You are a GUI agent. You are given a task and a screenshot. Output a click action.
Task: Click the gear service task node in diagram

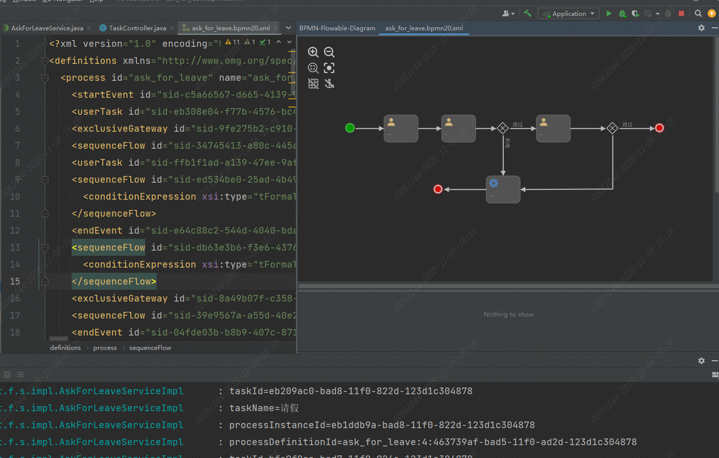tap(503, 189)
